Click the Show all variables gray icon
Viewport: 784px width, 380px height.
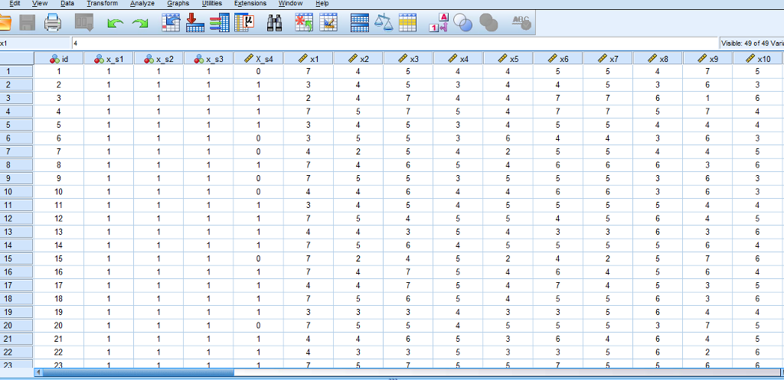point(488,22)
